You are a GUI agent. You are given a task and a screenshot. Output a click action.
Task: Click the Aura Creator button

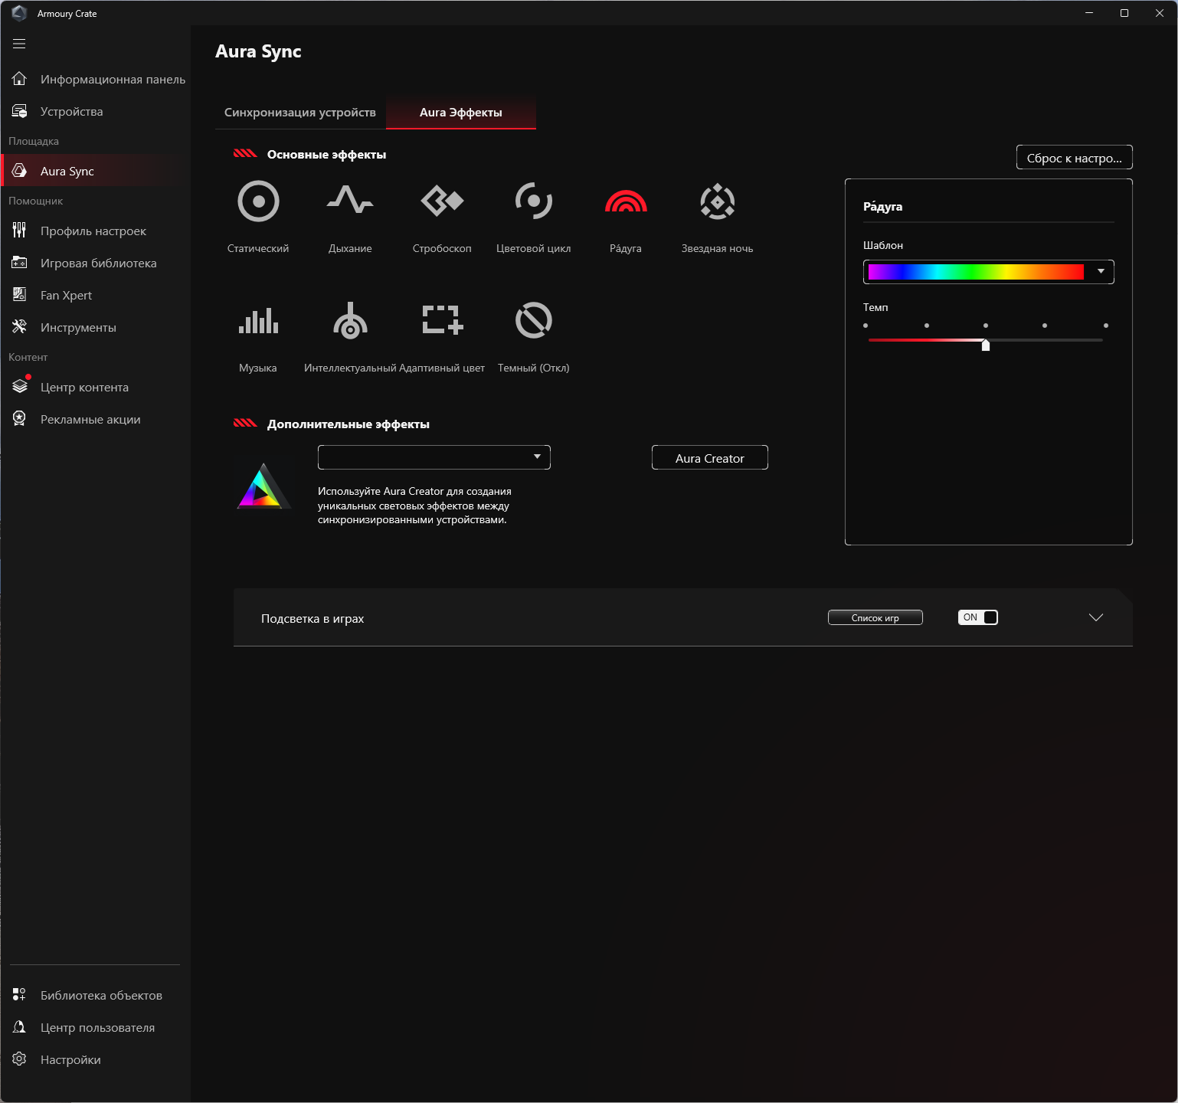tap(710, 457)
